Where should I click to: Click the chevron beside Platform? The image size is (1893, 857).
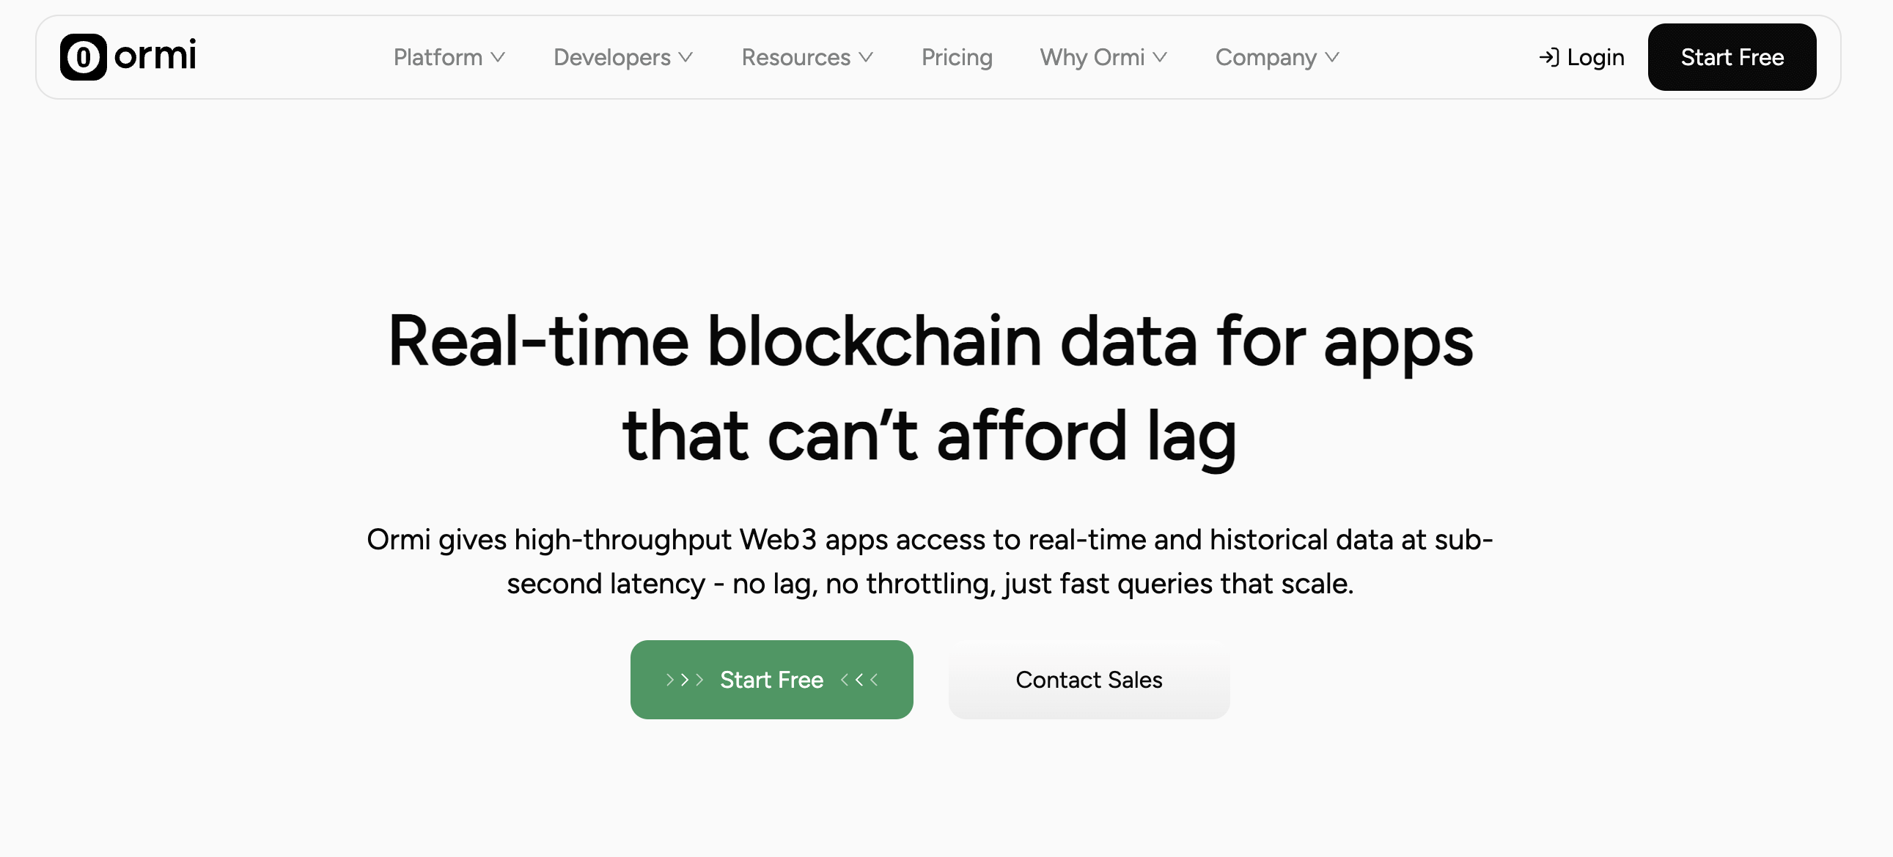click(x=499, y=57)
